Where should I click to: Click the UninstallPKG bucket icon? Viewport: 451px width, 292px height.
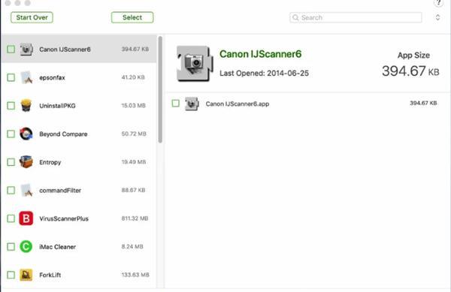pyautogui.click(x=26, y=106)
